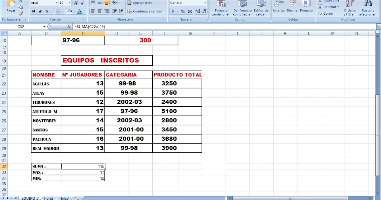The width and height of the screenshot is (381, 200).
Task: Click the fx insert function button
Action: (69, 27)
